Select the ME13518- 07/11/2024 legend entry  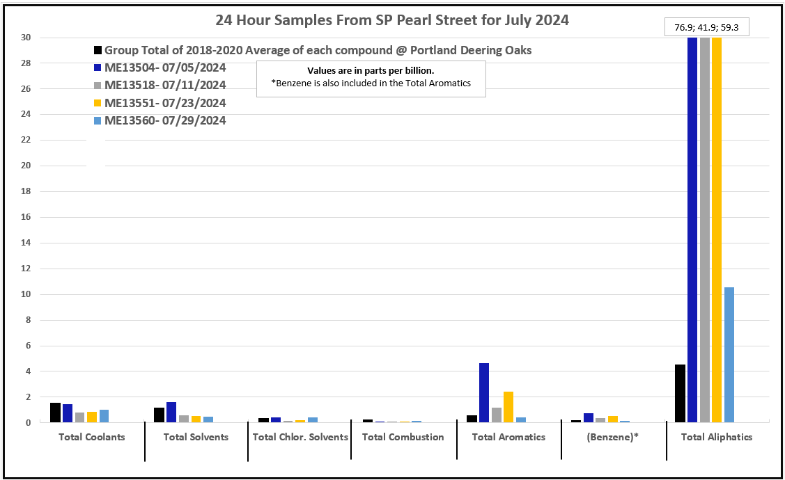(164, 86)
